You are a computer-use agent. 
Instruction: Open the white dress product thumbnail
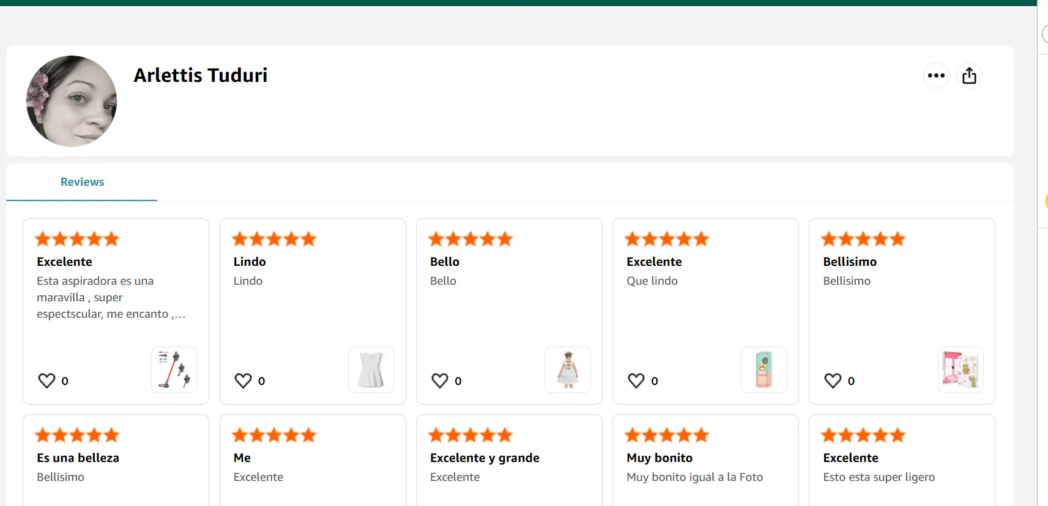pyautogui.click(x=371, y=370)
